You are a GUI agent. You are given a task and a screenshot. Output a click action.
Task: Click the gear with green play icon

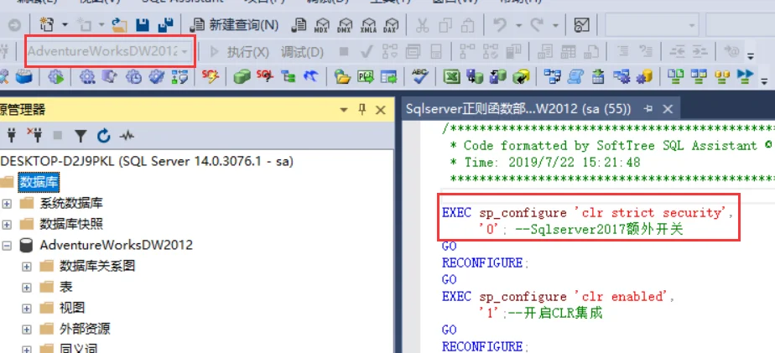[56, 76]
